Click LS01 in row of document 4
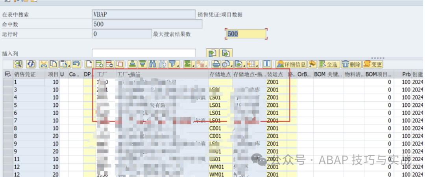 tap(220, 97)
